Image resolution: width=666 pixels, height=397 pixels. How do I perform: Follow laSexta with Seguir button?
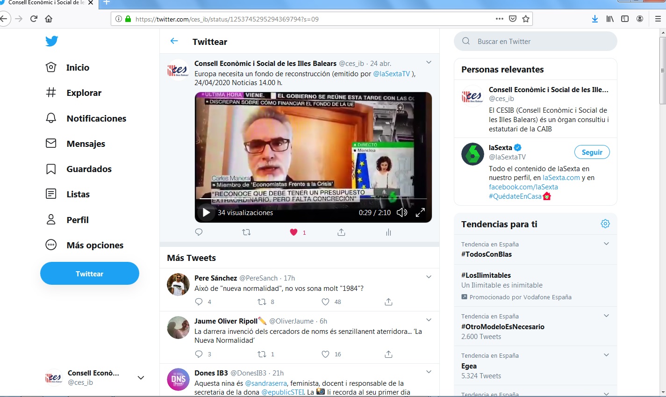click(592, 152)
